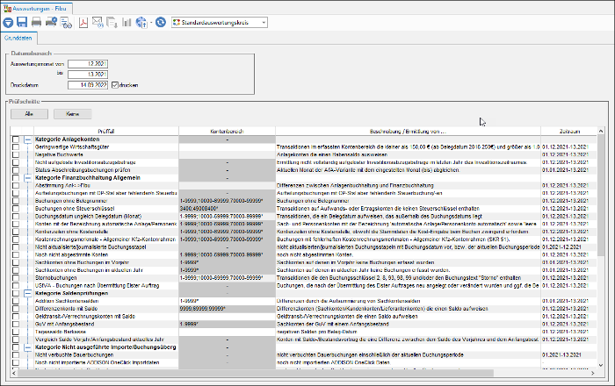Click the table scroll down arrow
This screenshot has width=615, height=386.
600,365
